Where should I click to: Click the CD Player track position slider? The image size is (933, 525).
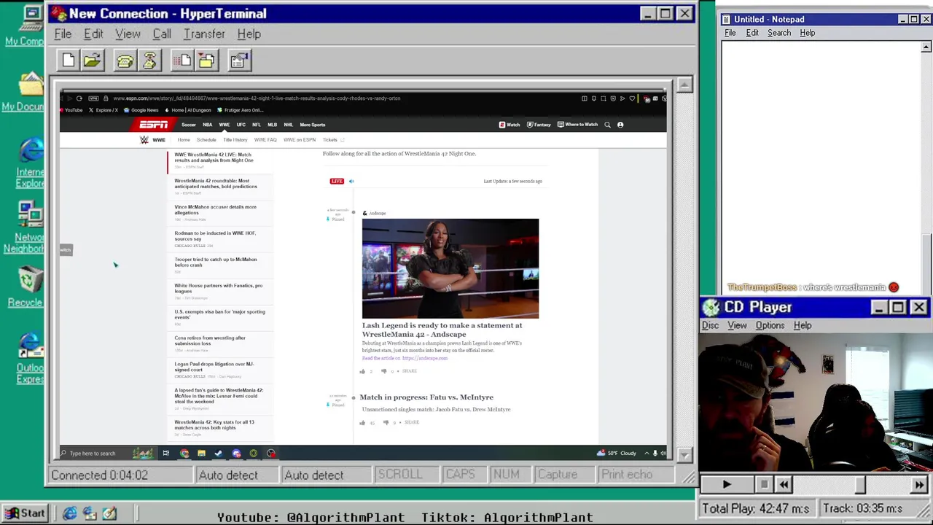(860, 484)
